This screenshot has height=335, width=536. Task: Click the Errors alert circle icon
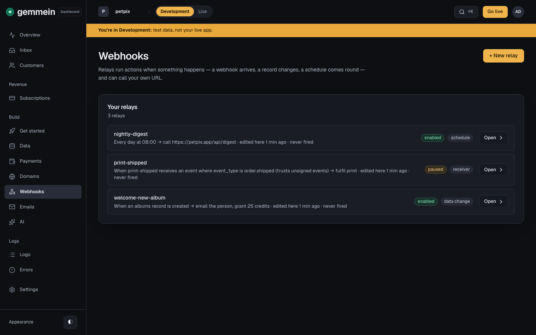click(x=12, y=270)
